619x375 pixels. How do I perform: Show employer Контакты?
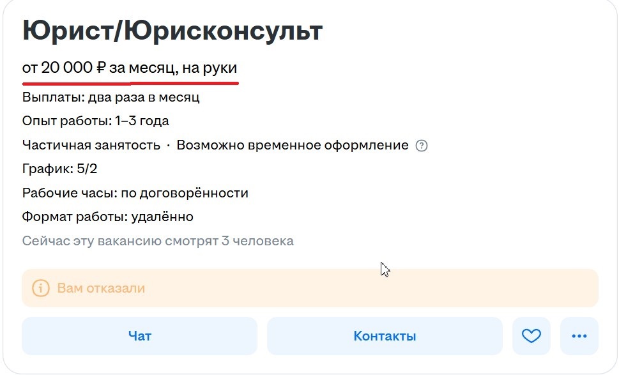point(385,336)
